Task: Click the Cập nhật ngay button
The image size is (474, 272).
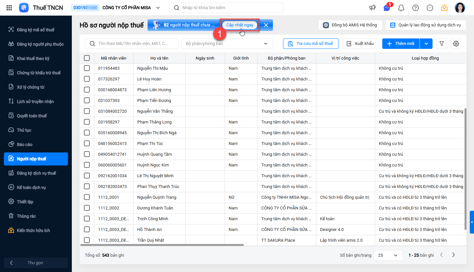Action: click(x=240, y=25)
